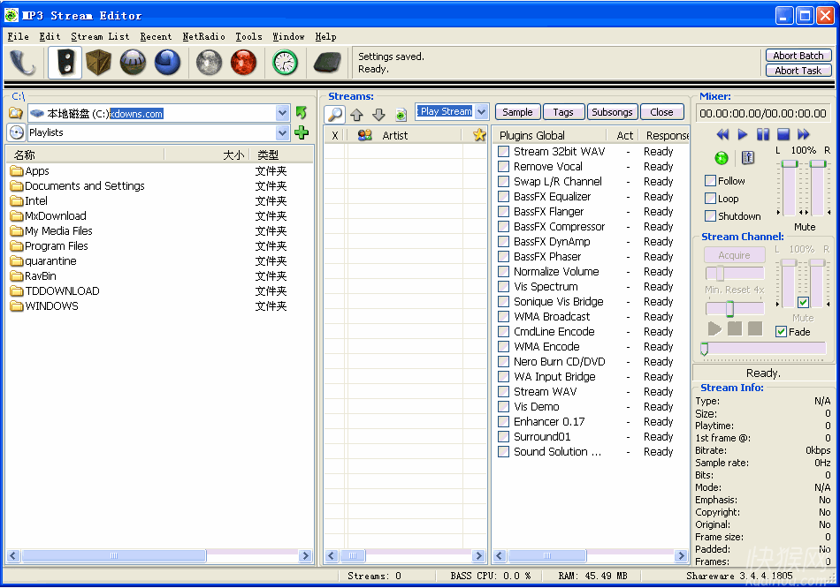Image resolution: width=840 pixels, height=588 pixels.
Task: Check the BassFX Equalizer plugin
Action: (x=504, y=196)
